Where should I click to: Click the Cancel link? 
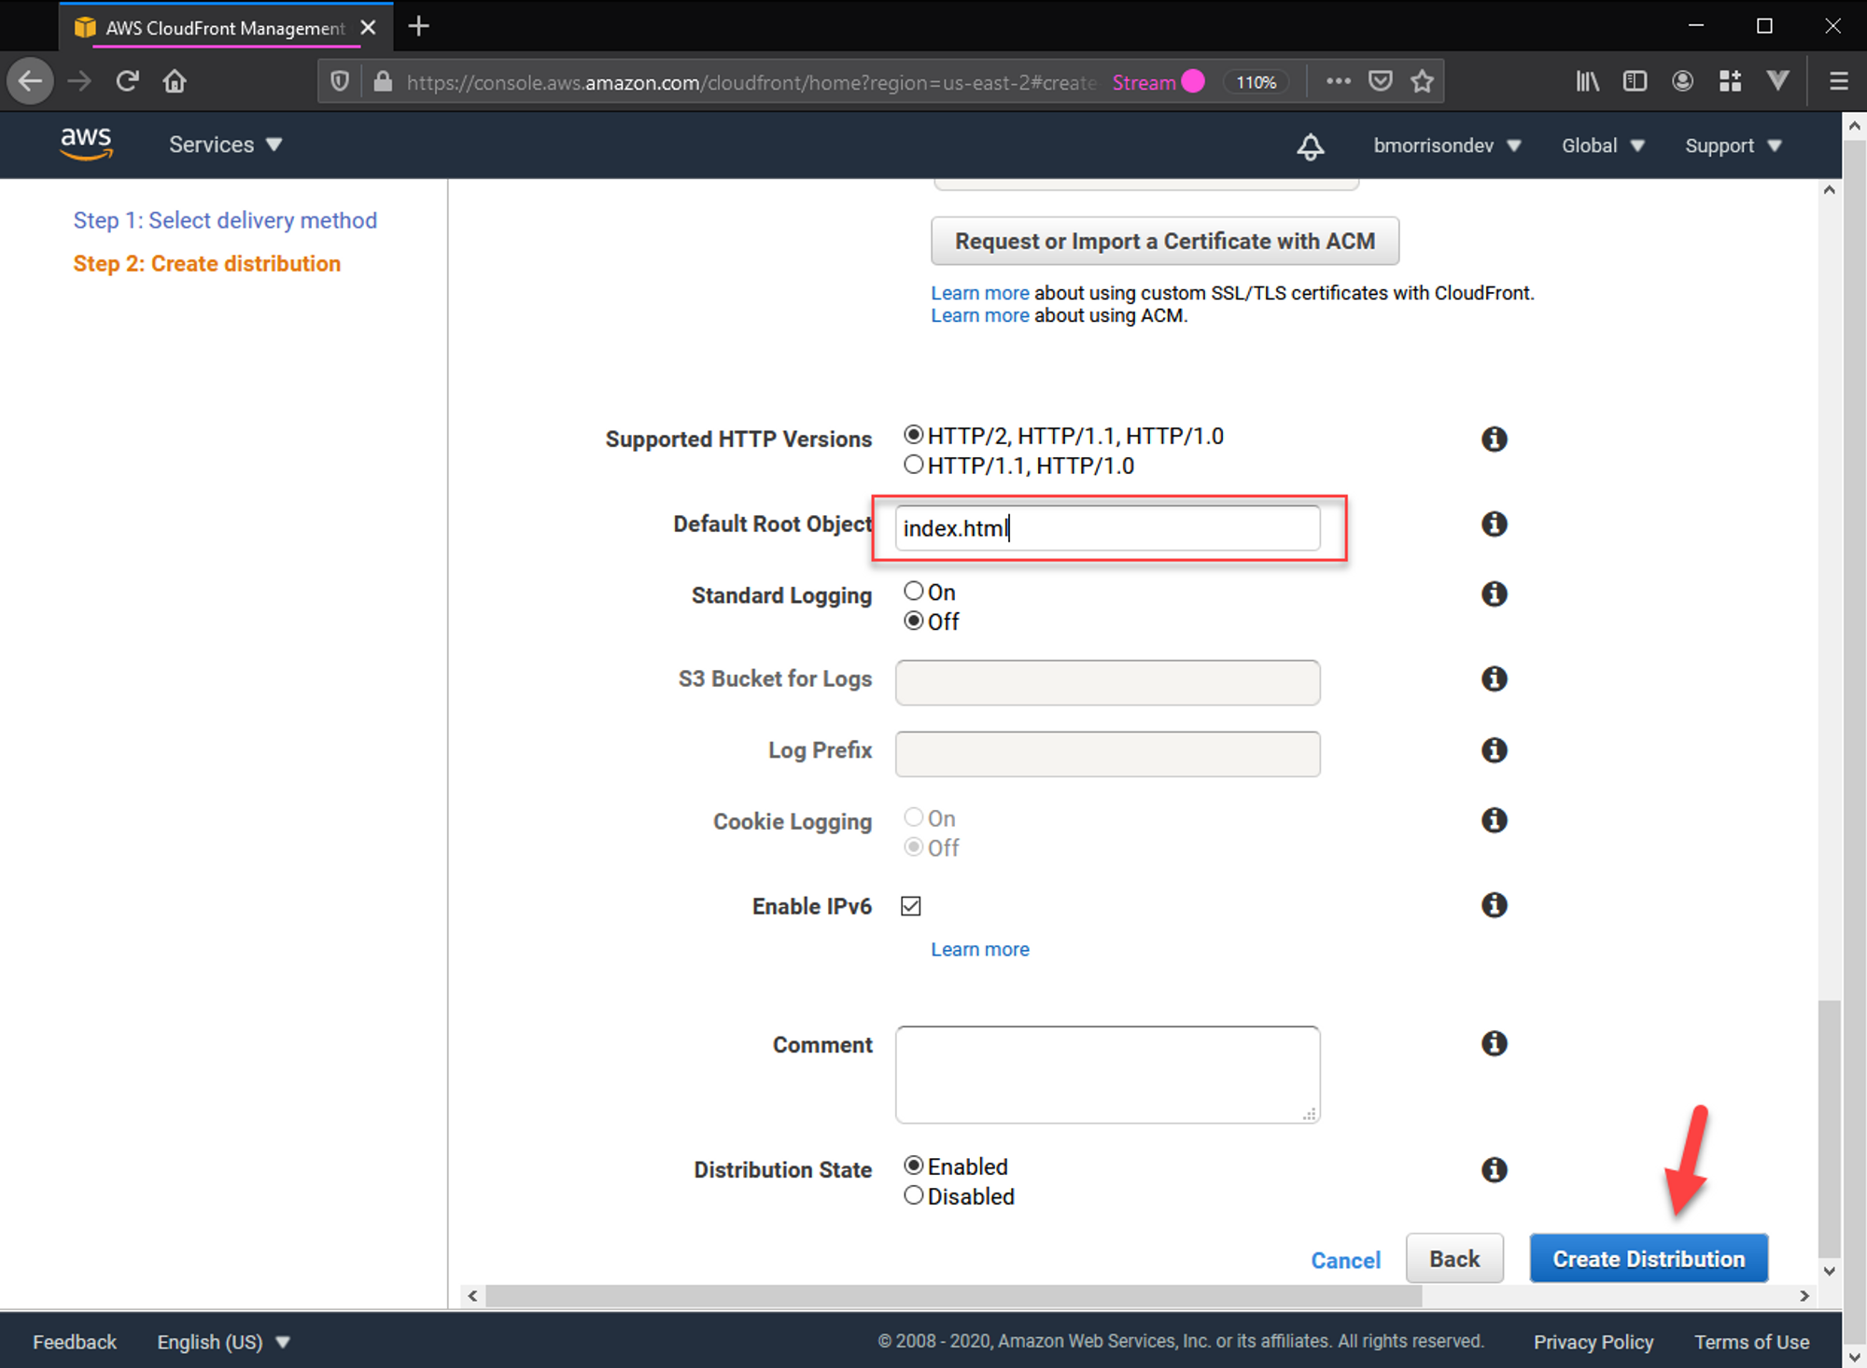point(1345,1260)
